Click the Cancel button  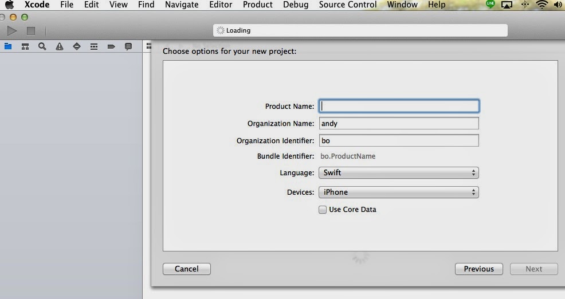pyautogui.click(x=187, y=269)
